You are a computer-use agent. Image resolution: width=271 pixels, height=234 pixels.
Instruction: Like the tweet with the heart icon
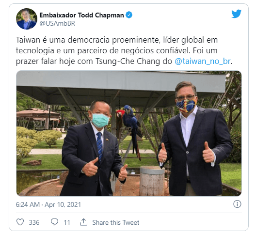tap(20, 222)
